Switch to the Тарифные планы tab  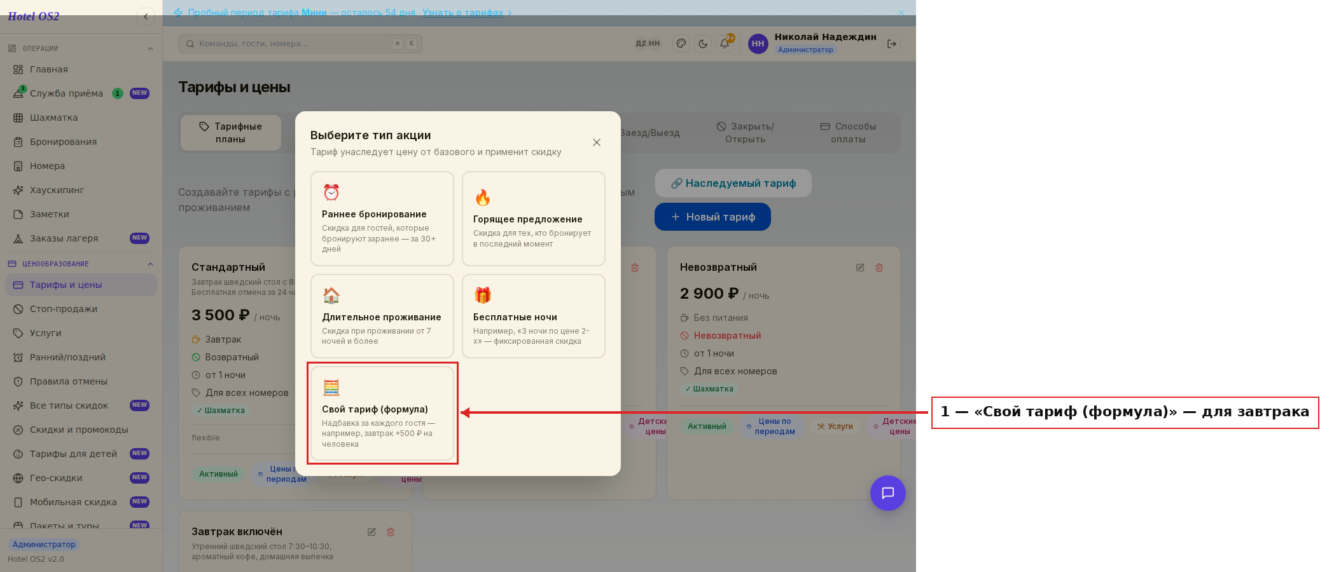pyautogui.click(x=231, y=133)
